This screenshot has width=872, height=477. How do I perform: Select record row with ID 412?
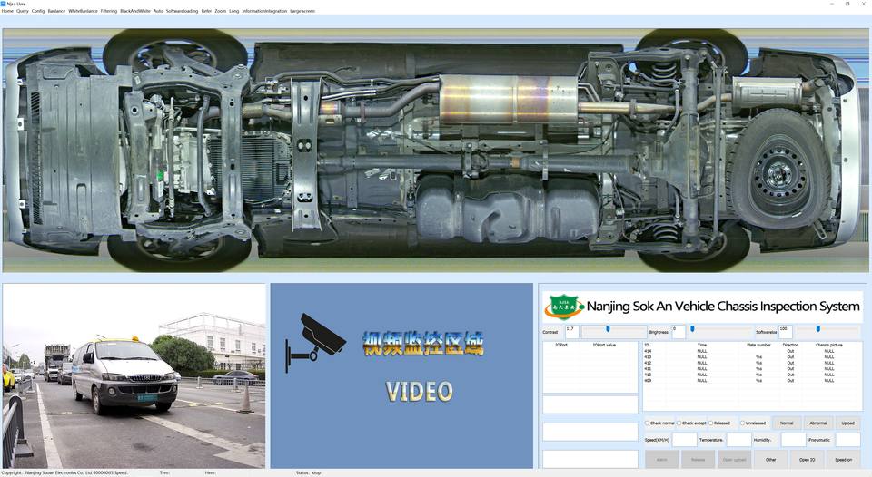point(752,363)
